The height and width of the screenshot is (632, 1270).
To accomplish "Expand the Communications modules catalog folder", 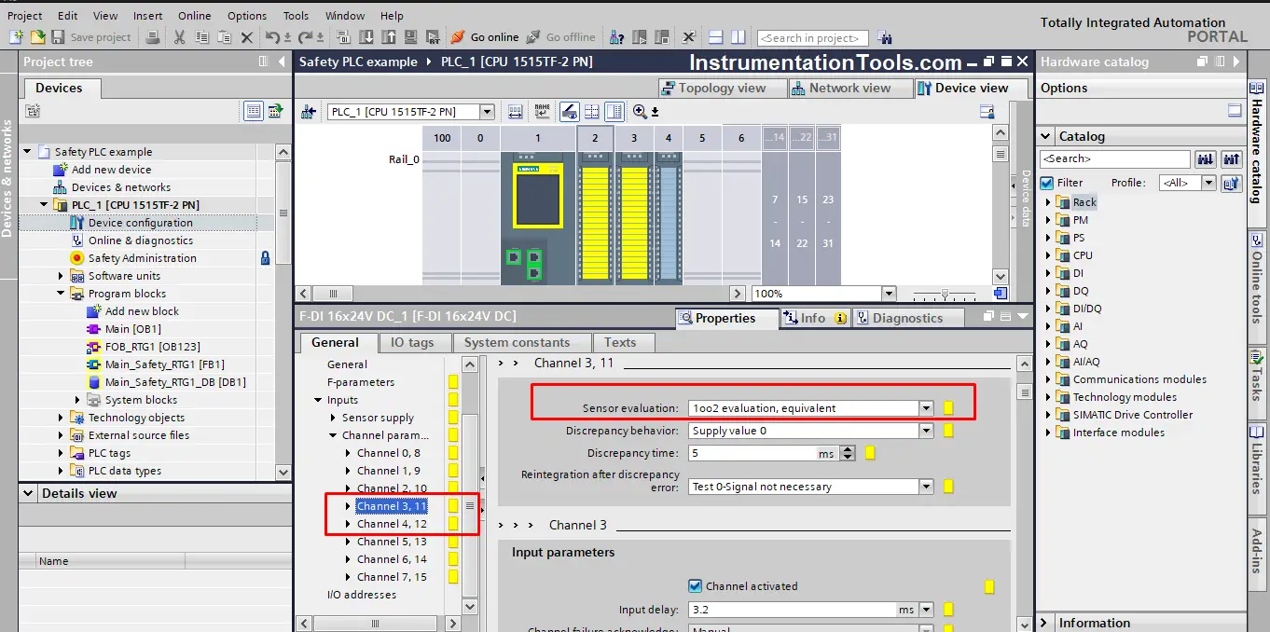I will tap(1048, 379).
